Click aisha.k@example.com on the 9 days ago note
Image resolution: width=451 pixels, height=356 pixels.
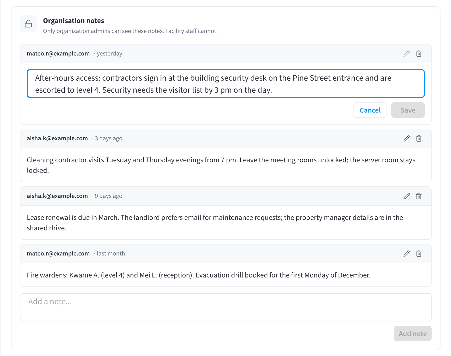click(57, 196)
